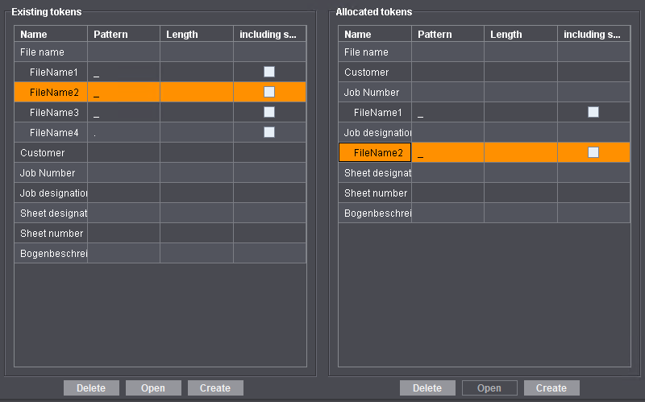Select 'Bogenbeschrei' row in Allocated tokens
This screenshot has height=402, width=645.
485,213
